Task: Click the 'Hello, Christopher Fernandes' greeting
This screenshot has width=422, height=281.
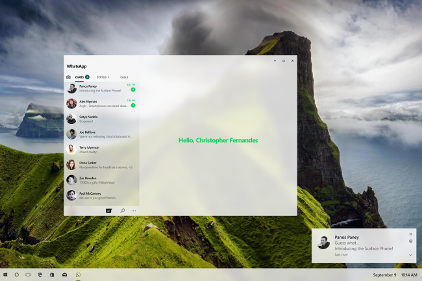Action: 218,140
